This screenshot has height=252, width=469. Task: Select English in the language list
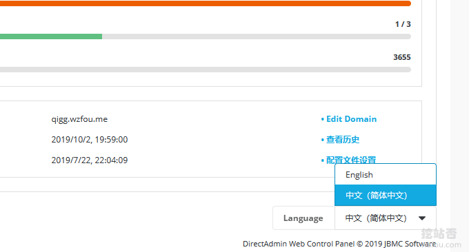tap(386, 175)
